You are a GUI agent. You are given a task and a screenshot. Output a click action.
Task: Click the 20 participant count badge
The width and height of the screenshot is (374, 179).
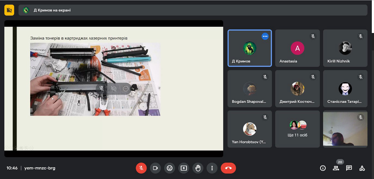(340, 162)
